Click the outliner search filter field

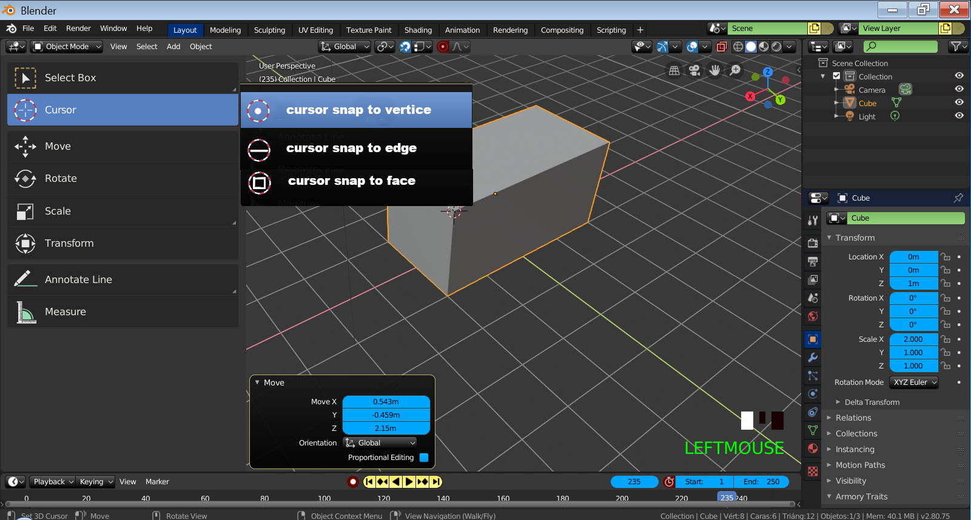coord(900,47)
